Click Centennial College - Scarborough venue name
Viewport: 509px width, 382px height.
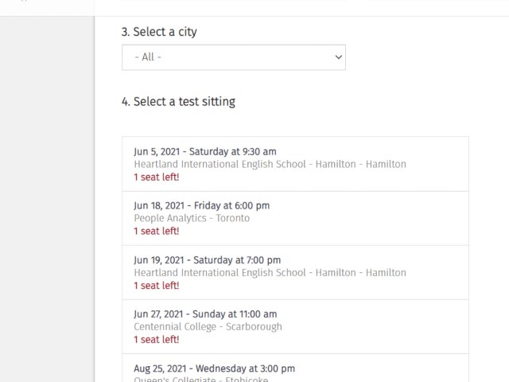208,326
